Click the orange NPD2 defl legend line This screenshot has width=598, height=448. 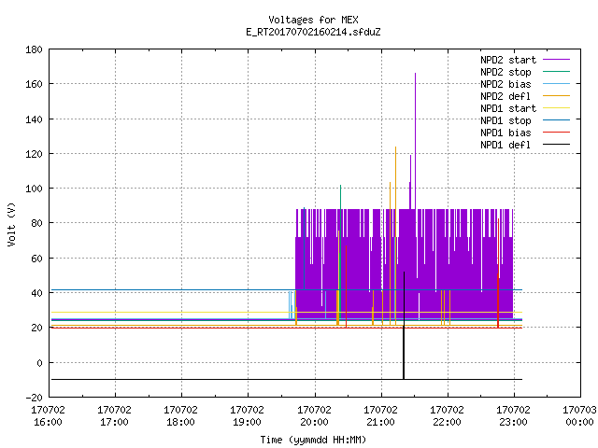tap(556, 96)
